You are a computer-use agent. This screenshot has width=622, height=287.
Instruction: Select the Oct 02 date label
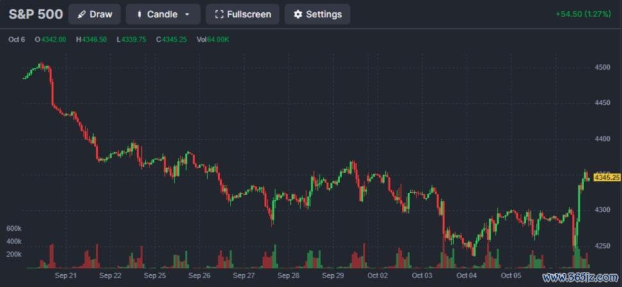click(377, 275)
